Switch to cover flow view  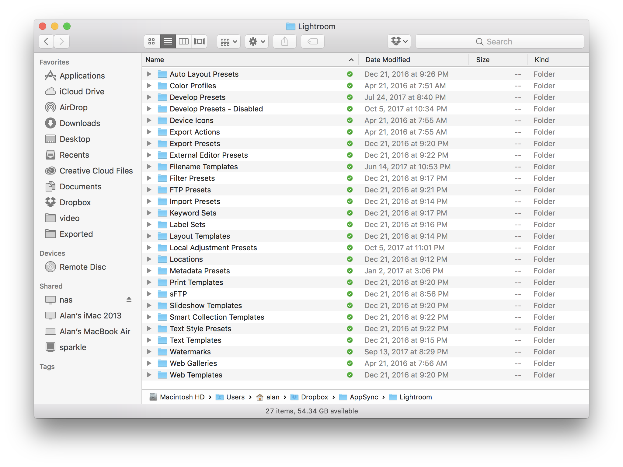(x=200, y=41)
